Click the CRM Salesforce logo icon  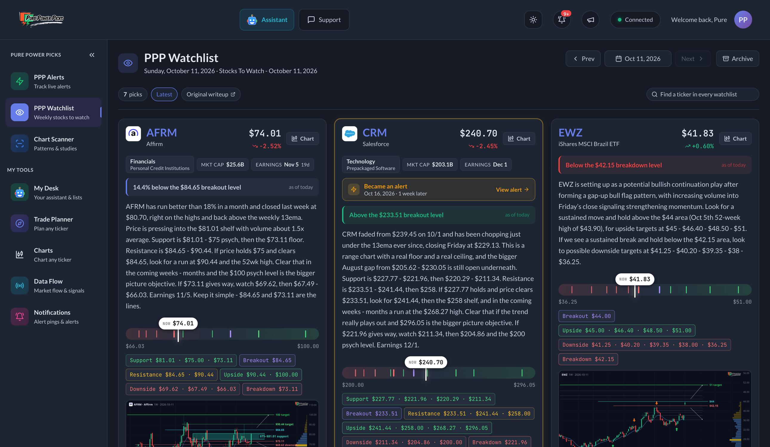(x=349, y=134)
